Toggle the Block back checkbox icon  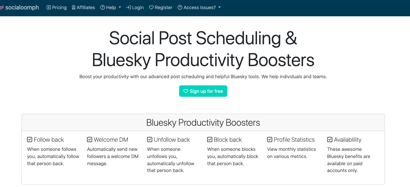(210, 140)
